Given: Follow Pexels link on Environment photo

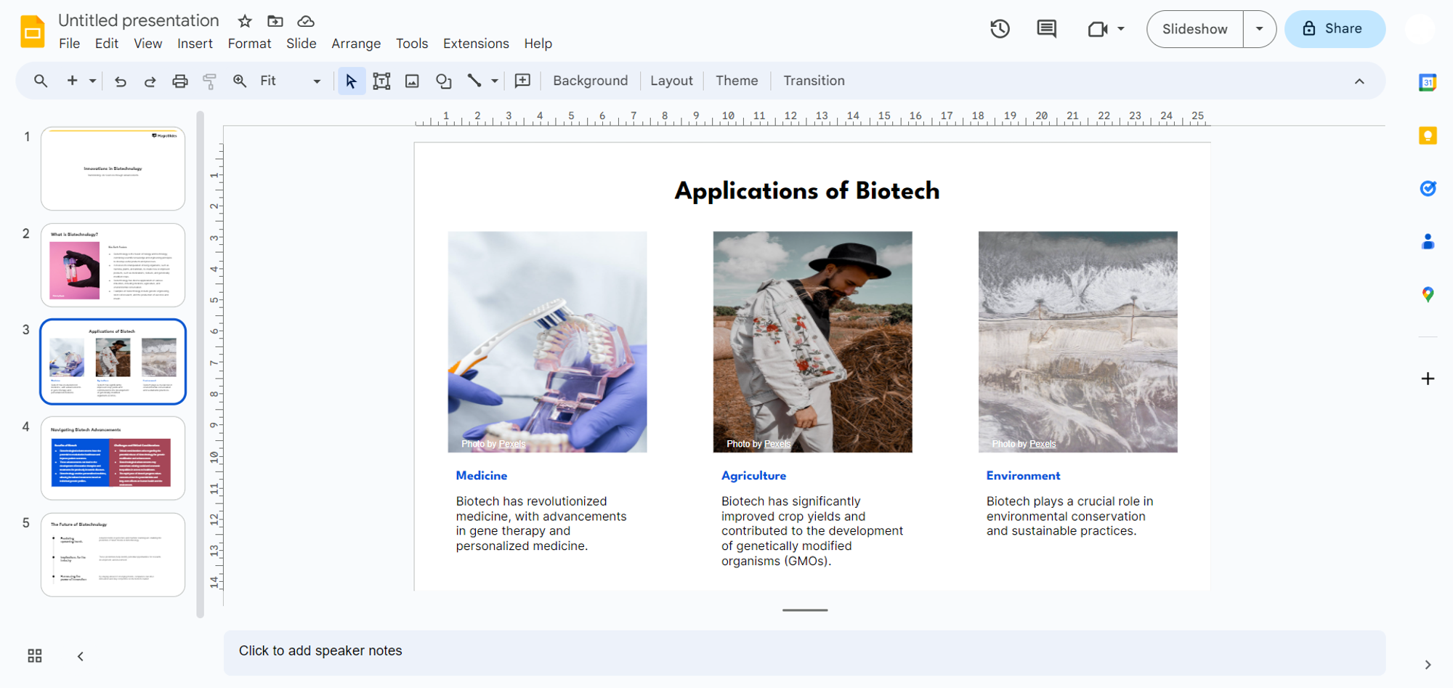Looking at the screenshot, I should (x=1043, y=444).
